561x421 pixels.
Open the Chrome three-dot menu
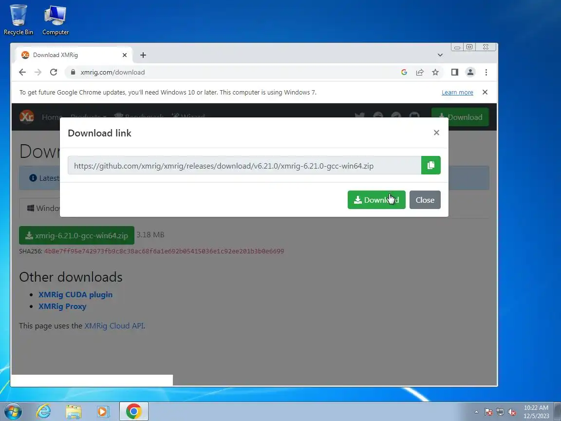(486, 72)
